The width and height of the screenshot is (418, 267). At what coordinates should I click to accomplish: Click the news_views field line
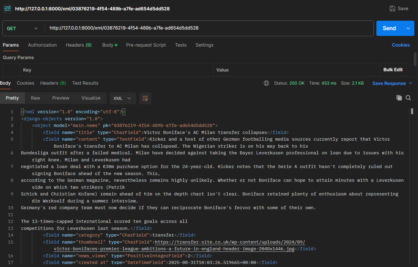click(x=128, y=256)
